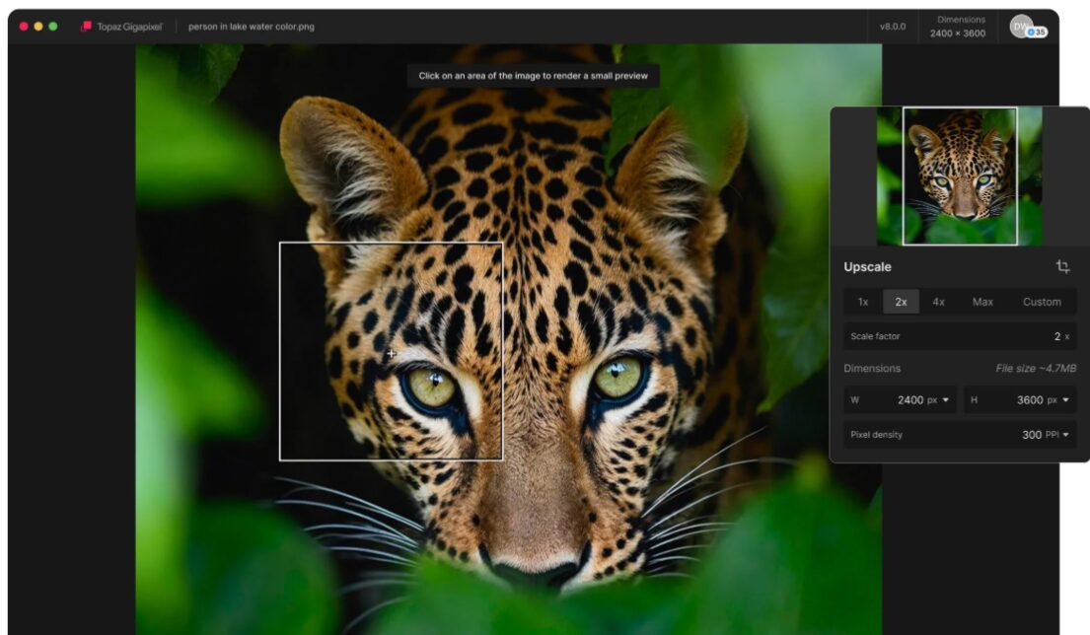Screen dimensions: 1090x635
Task: Switch to Max upscale mode
Action: coord(982,302)
